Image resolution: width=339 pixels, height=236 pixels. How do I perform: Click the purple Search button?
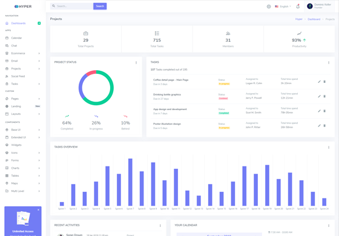click(x=100, y=6)
